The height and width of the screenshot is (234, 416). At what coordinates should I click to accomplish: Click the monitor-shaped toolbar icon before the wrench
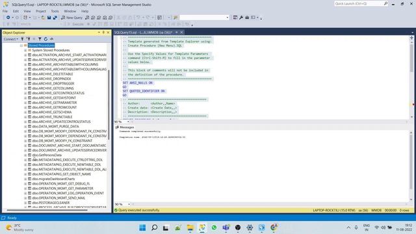pyautogui.click(x=235, y=18)
